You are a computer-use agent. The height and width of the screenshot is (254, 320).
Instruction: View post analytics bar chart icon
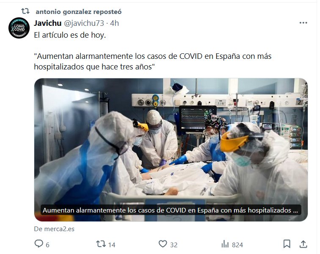tap(225, 244)
